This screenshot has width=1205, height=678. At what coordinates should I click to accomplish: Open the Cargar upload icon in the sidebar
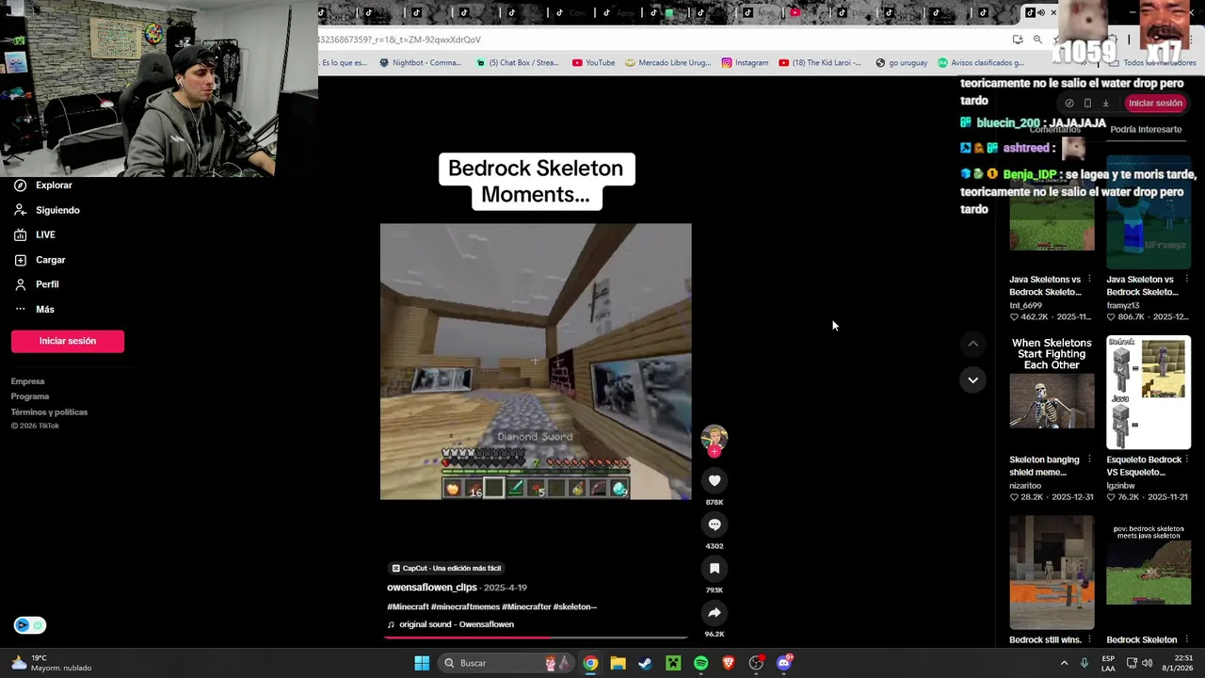coord(20,260)
